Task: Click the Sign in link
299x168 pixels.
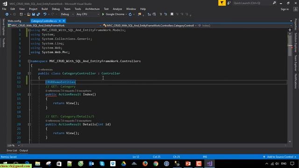Action: click(x=285, y=9)
